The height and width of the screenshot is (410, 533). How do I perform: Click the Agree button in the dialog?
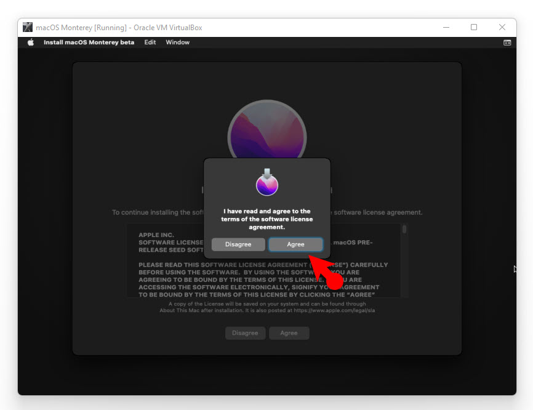coord(295,244)
